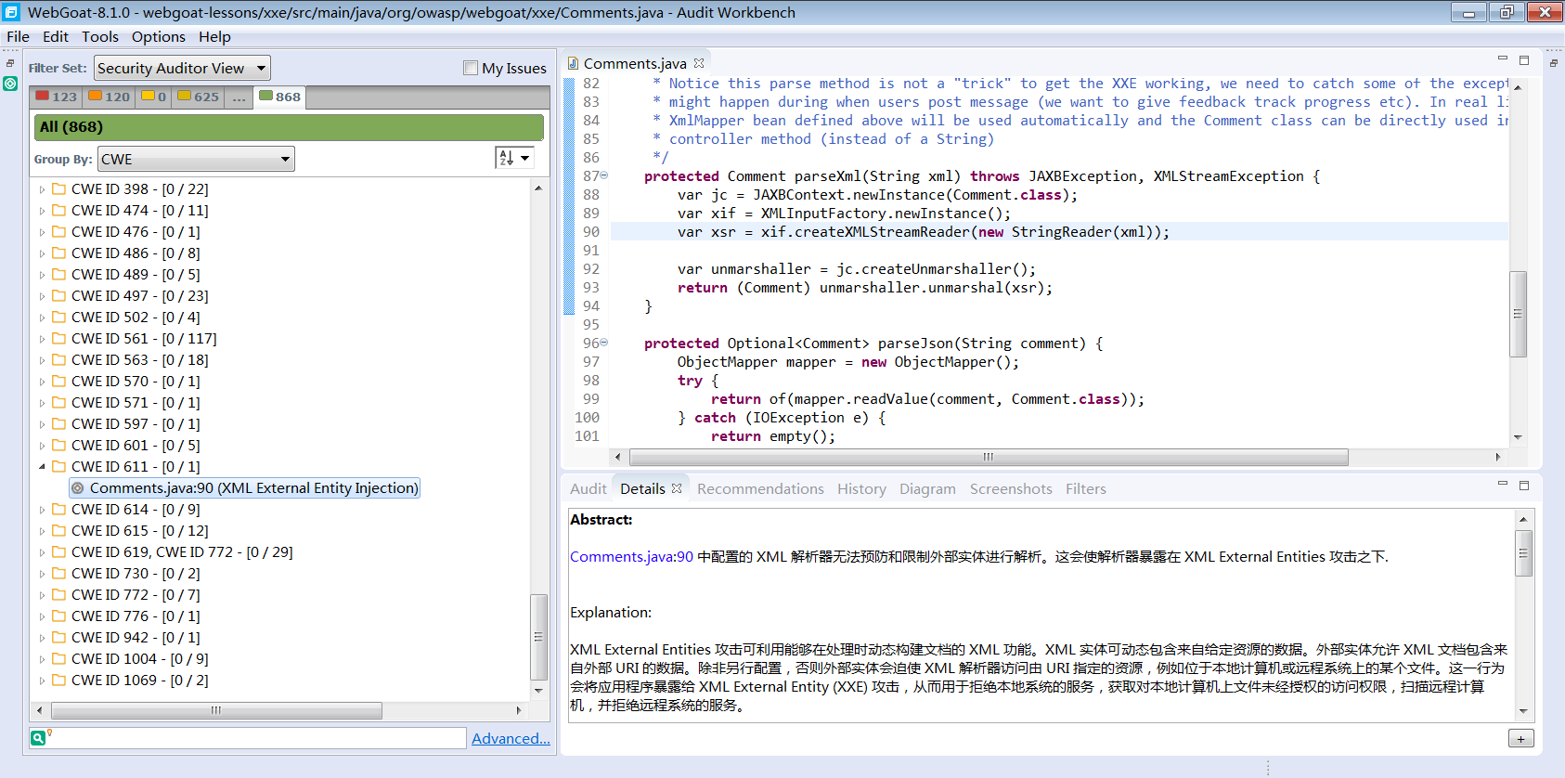Click the Comments.java file icon on editor tab
This screenshot has height=778, width=1565.
573,63
